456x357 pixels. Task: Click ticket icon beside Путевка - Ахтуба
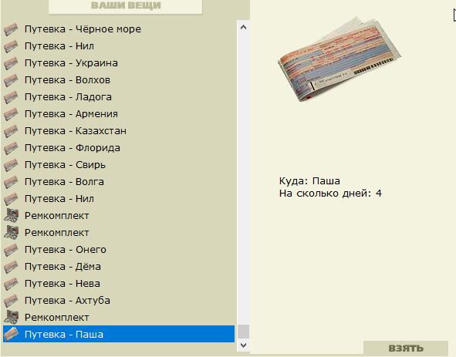tap(11, 301)
